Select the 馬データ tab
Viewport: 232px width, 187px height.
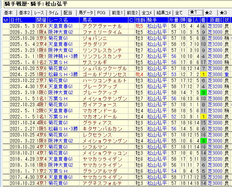coord(86,13)
